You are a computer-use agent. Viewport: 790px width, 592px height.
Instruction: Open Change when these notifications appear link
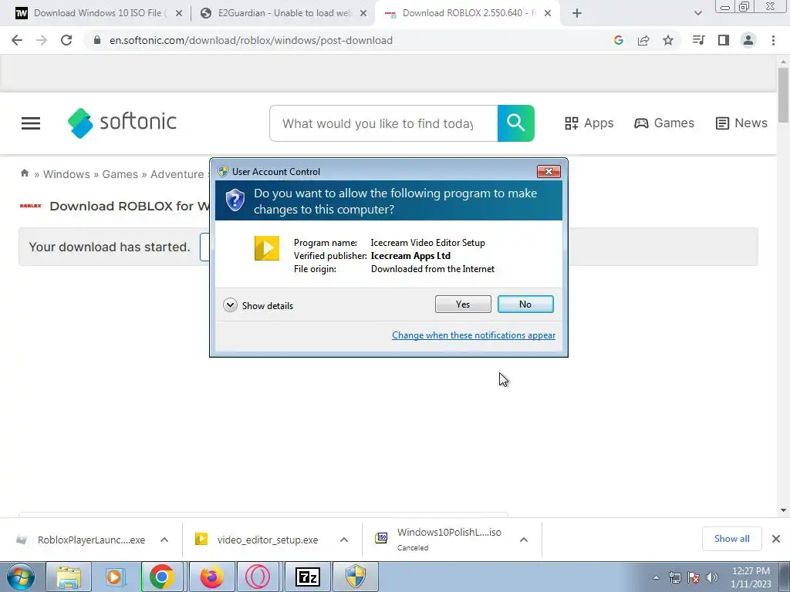coord(474,335)
